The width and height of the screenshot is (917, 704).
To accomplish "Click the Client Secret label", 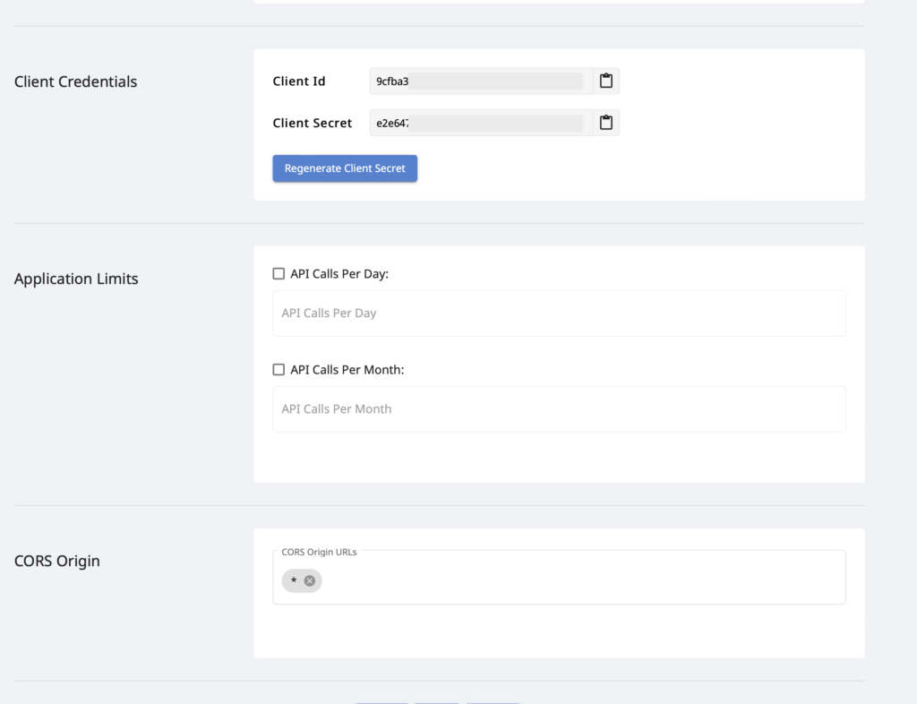I will coord(313,123).
